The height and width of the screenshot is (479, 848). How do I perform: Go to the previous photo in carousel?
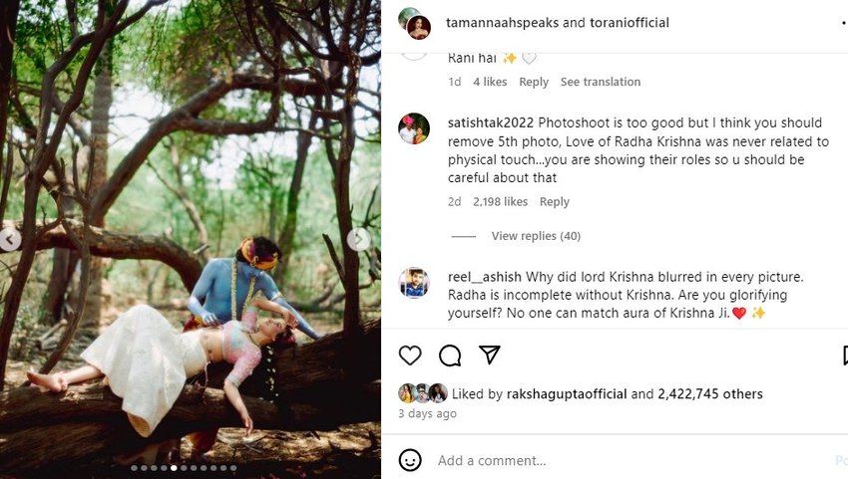(x=10, y=239)
